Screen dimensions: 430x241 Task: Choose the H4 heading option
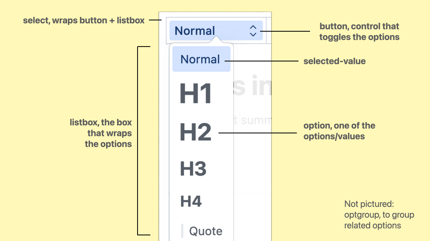coord(191,201)
